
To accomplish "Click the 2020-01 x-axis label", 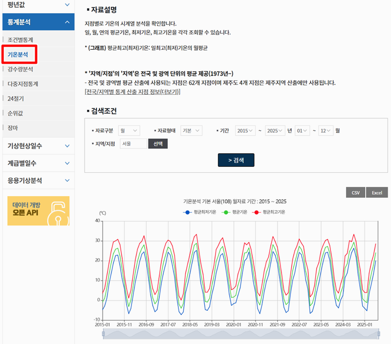I will tap(234, 324).
